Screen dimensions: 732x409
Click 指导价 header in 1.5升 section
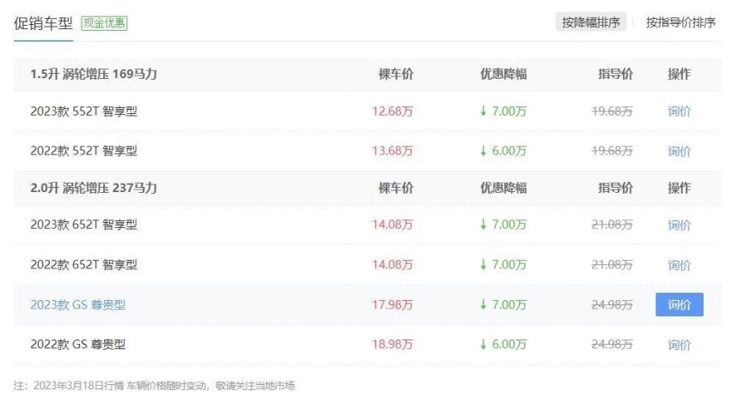(615, 74)
